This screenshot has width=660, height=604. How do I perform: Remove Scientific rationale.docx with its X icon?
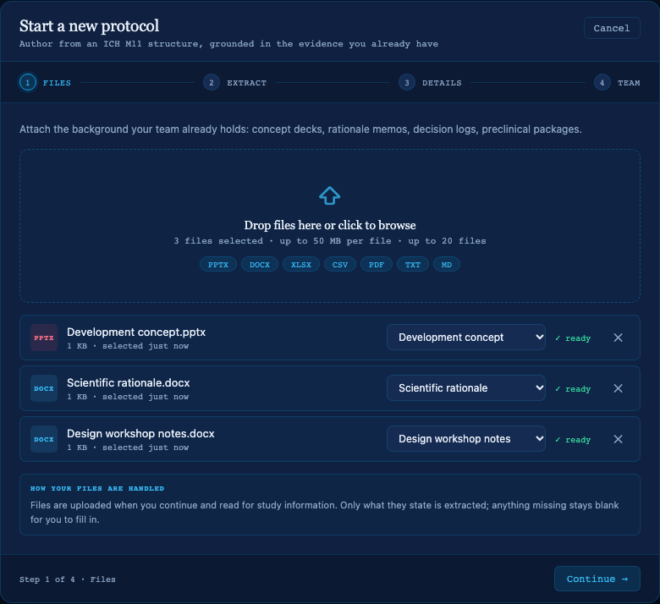click(x=618, y=388)
